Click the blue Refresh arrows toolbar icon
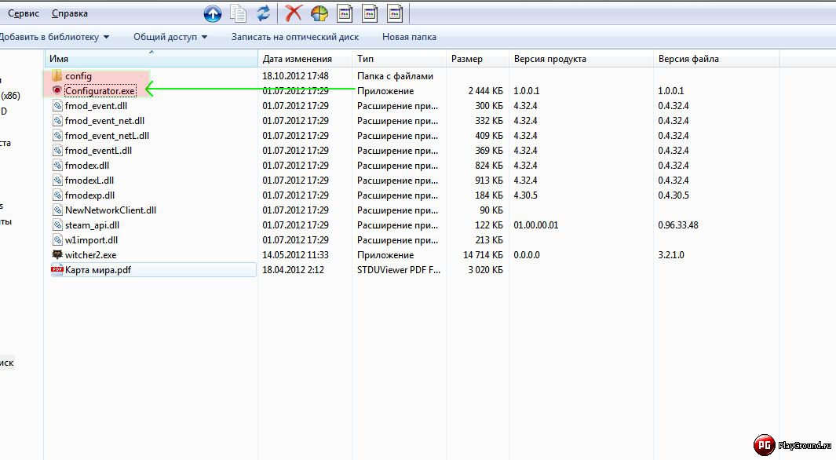The width and height of the screenshot is (836, 460). (x=264, y=13)
